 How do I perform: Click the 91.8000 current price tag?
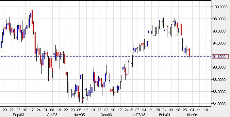point(220,57)
